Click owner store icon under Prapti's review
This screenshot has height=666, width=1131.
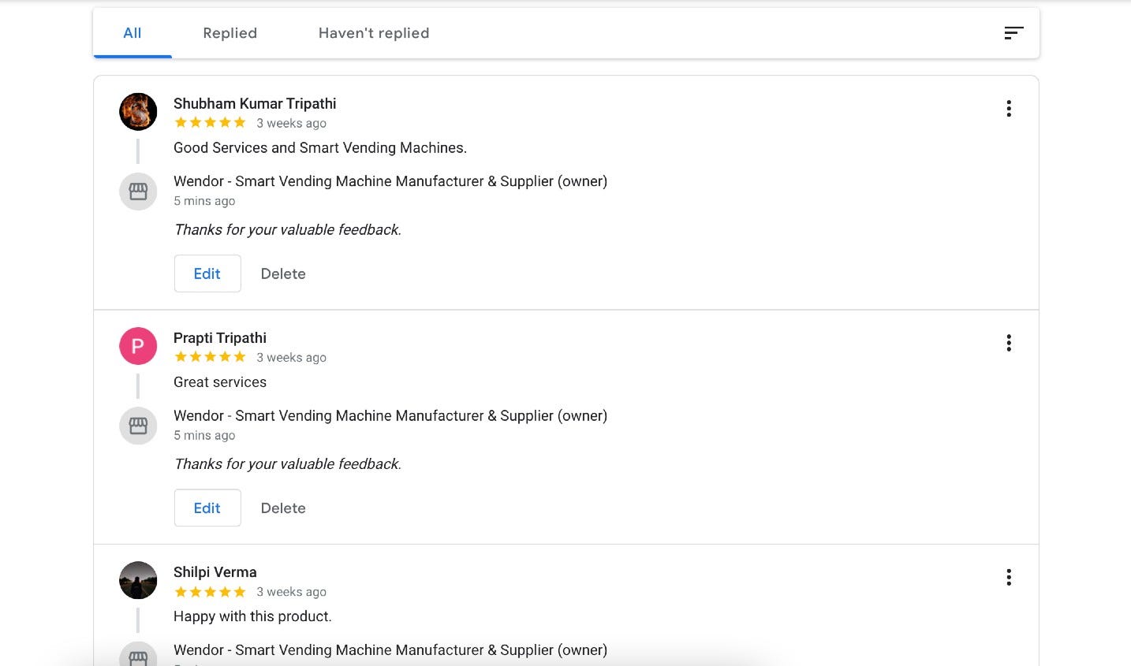tap(138, 426)
